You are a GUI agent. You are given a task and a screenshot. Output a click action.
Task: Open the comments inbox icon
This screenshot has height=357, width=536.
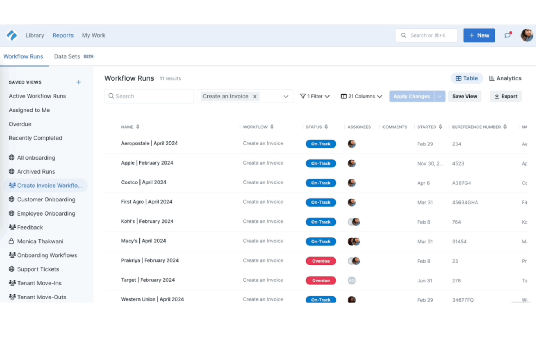tap(508, 35)
